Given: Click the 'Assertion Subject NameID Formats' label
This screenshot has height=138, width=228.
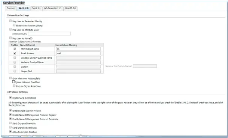Looking at the screenshot, I should pyautogui.click(x=25, y=42).
